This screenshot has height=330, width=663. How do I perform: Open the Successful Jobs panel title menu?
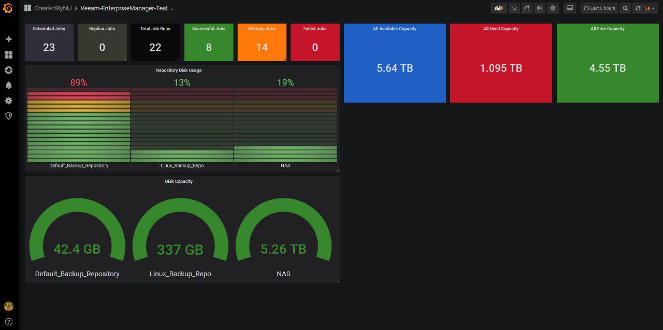click(209, 28)
